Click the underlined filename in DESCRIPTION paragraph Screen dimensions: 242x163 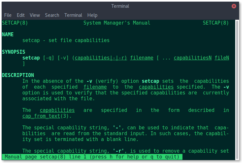[95, 87]
